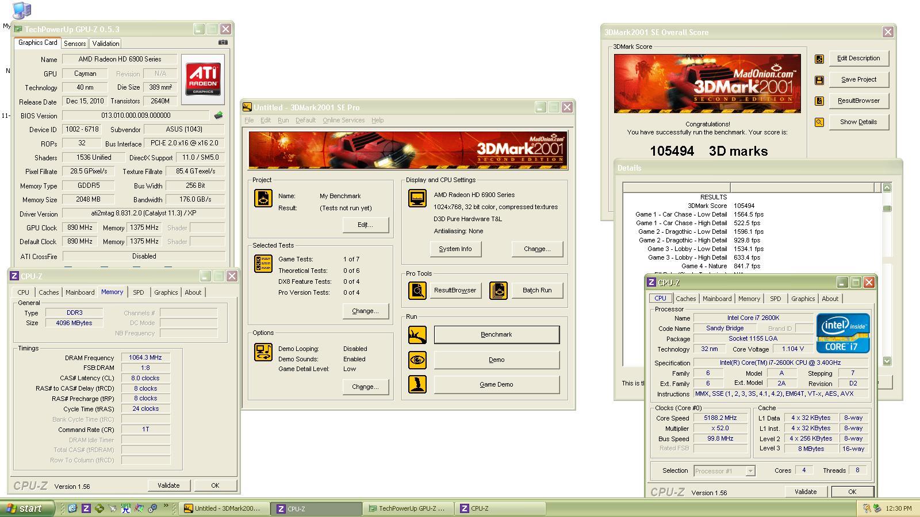This screenshot has width=920, height=517.
Task: Click the green Catalyst quick launch icon
Action: pos(99,508)
